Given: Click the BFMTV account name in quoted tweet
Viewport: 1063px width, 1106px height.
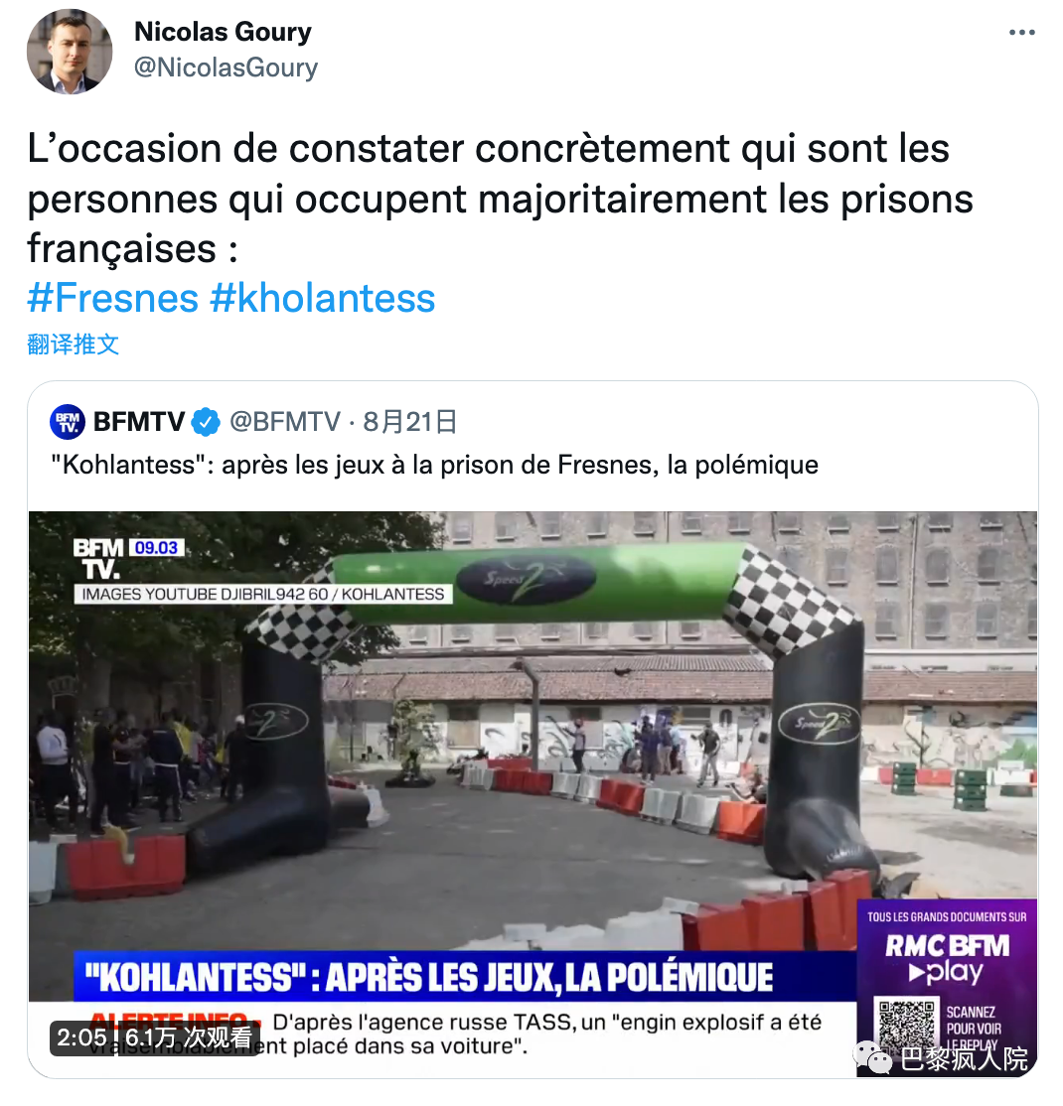Looking at the screenshot, I should coord(139,422).
